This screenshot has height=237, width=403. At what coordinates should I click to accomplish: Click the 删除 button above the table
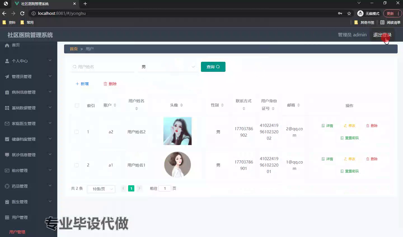click(110, 84)
